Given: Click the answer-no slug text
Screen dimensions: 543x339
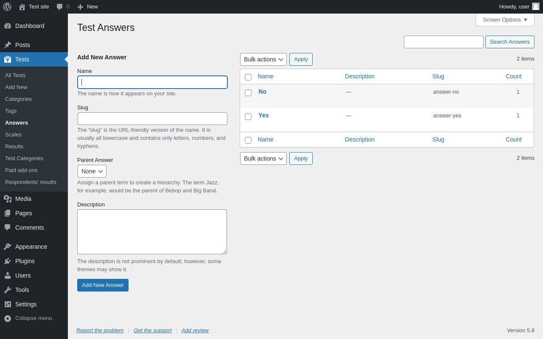Looking at the screenshot, I should (x=446, y=92).
